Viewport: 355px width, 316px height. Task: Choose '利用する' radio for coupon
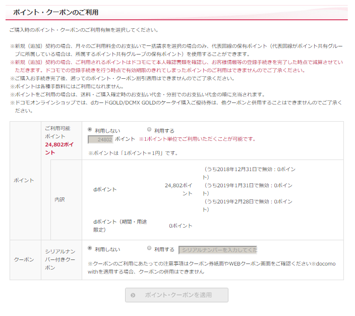(149, 248)
